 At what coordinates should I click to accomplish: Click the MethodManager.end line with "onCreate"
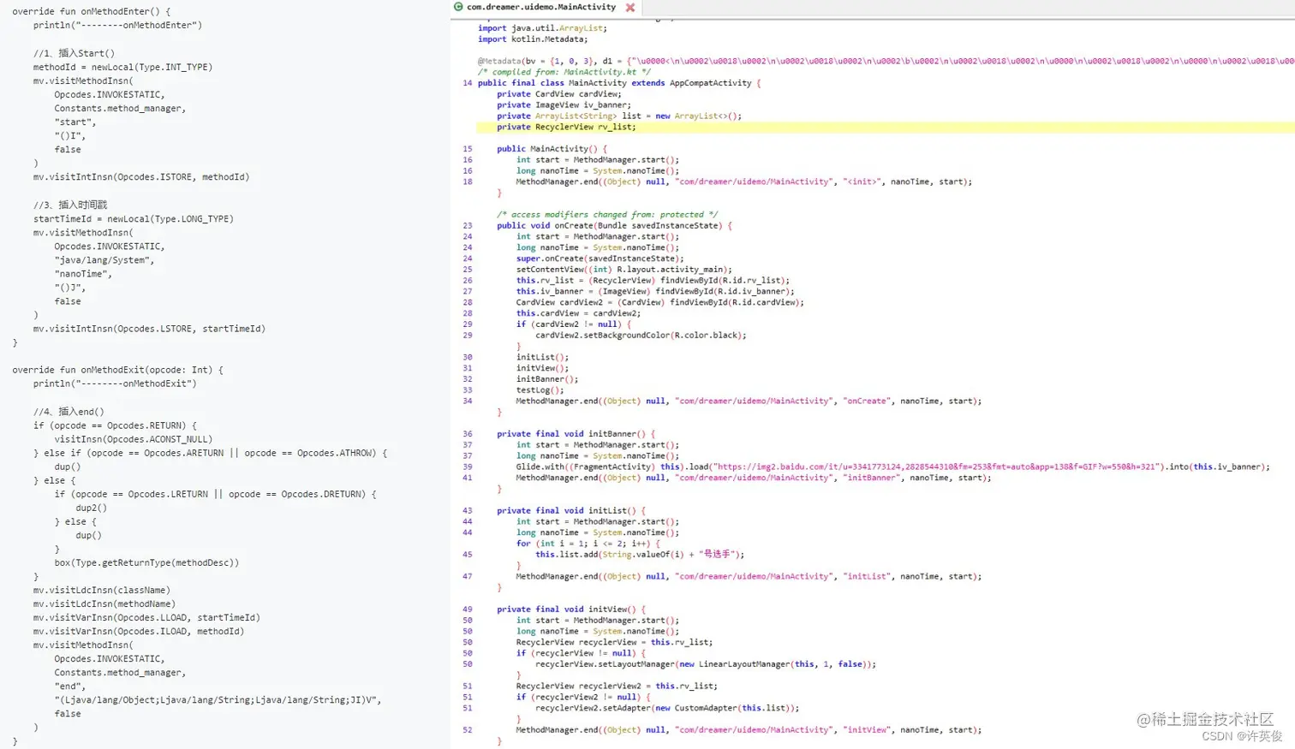pos(749,401)
